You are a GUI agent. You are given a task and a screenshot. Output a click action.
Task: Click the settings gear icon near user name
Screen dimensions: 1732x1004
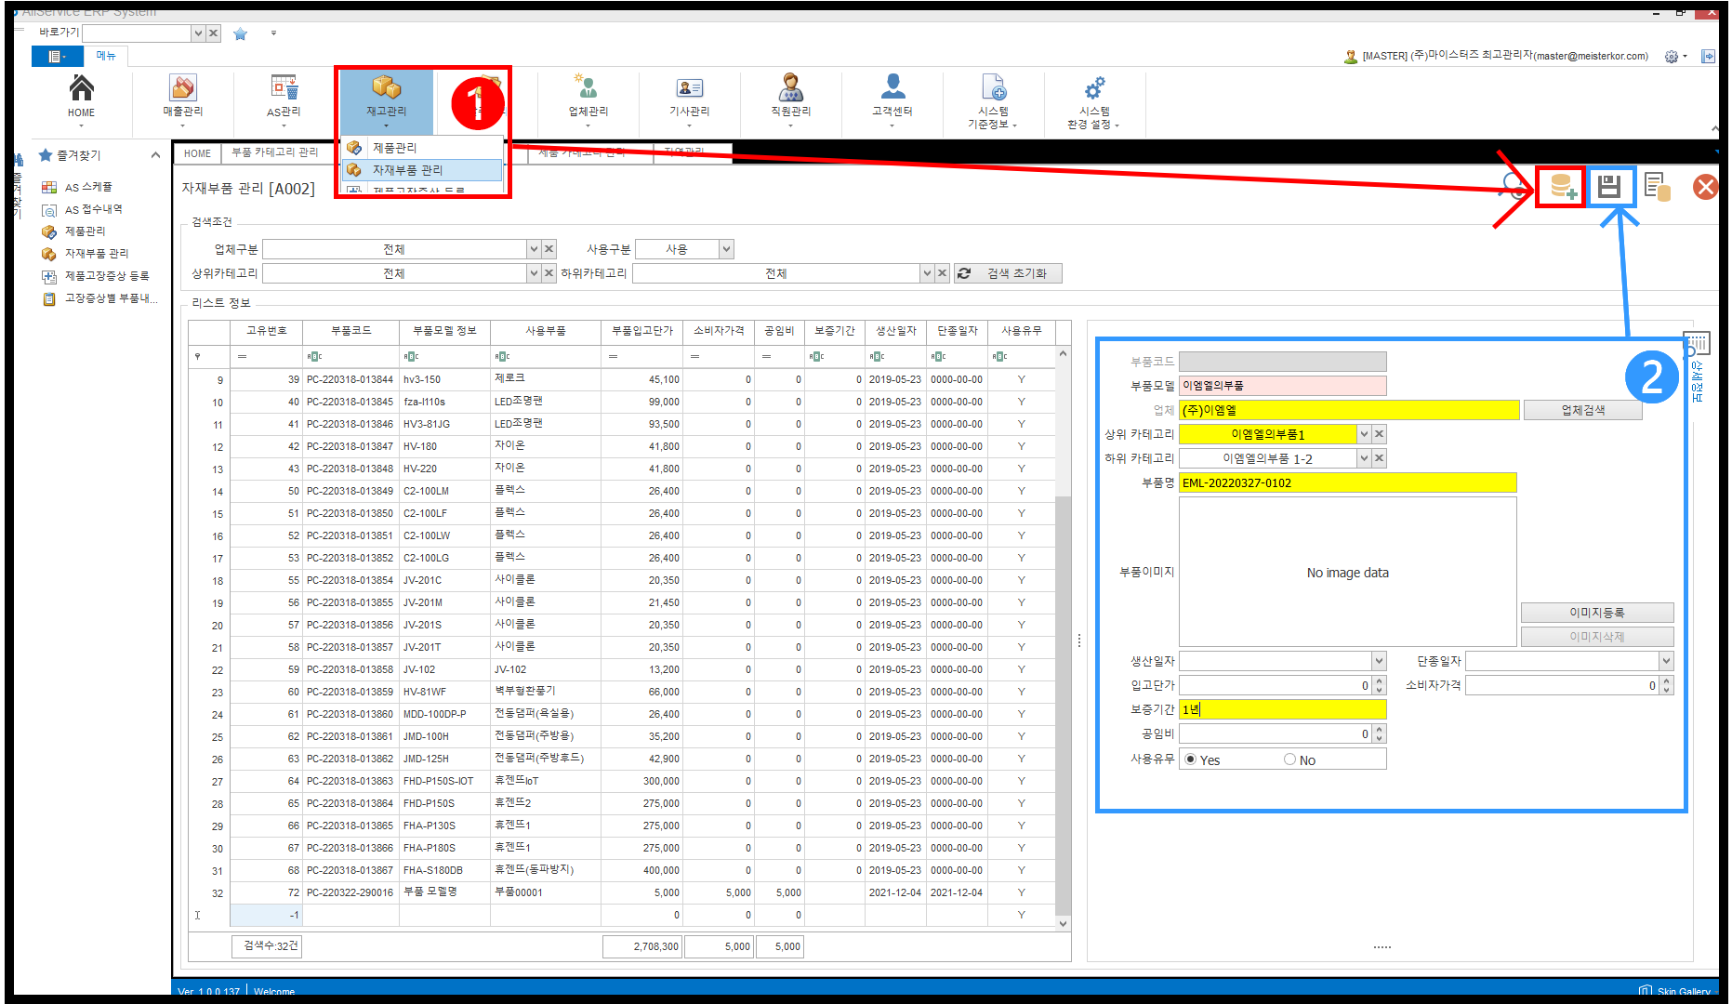[x=1671, y=57]
